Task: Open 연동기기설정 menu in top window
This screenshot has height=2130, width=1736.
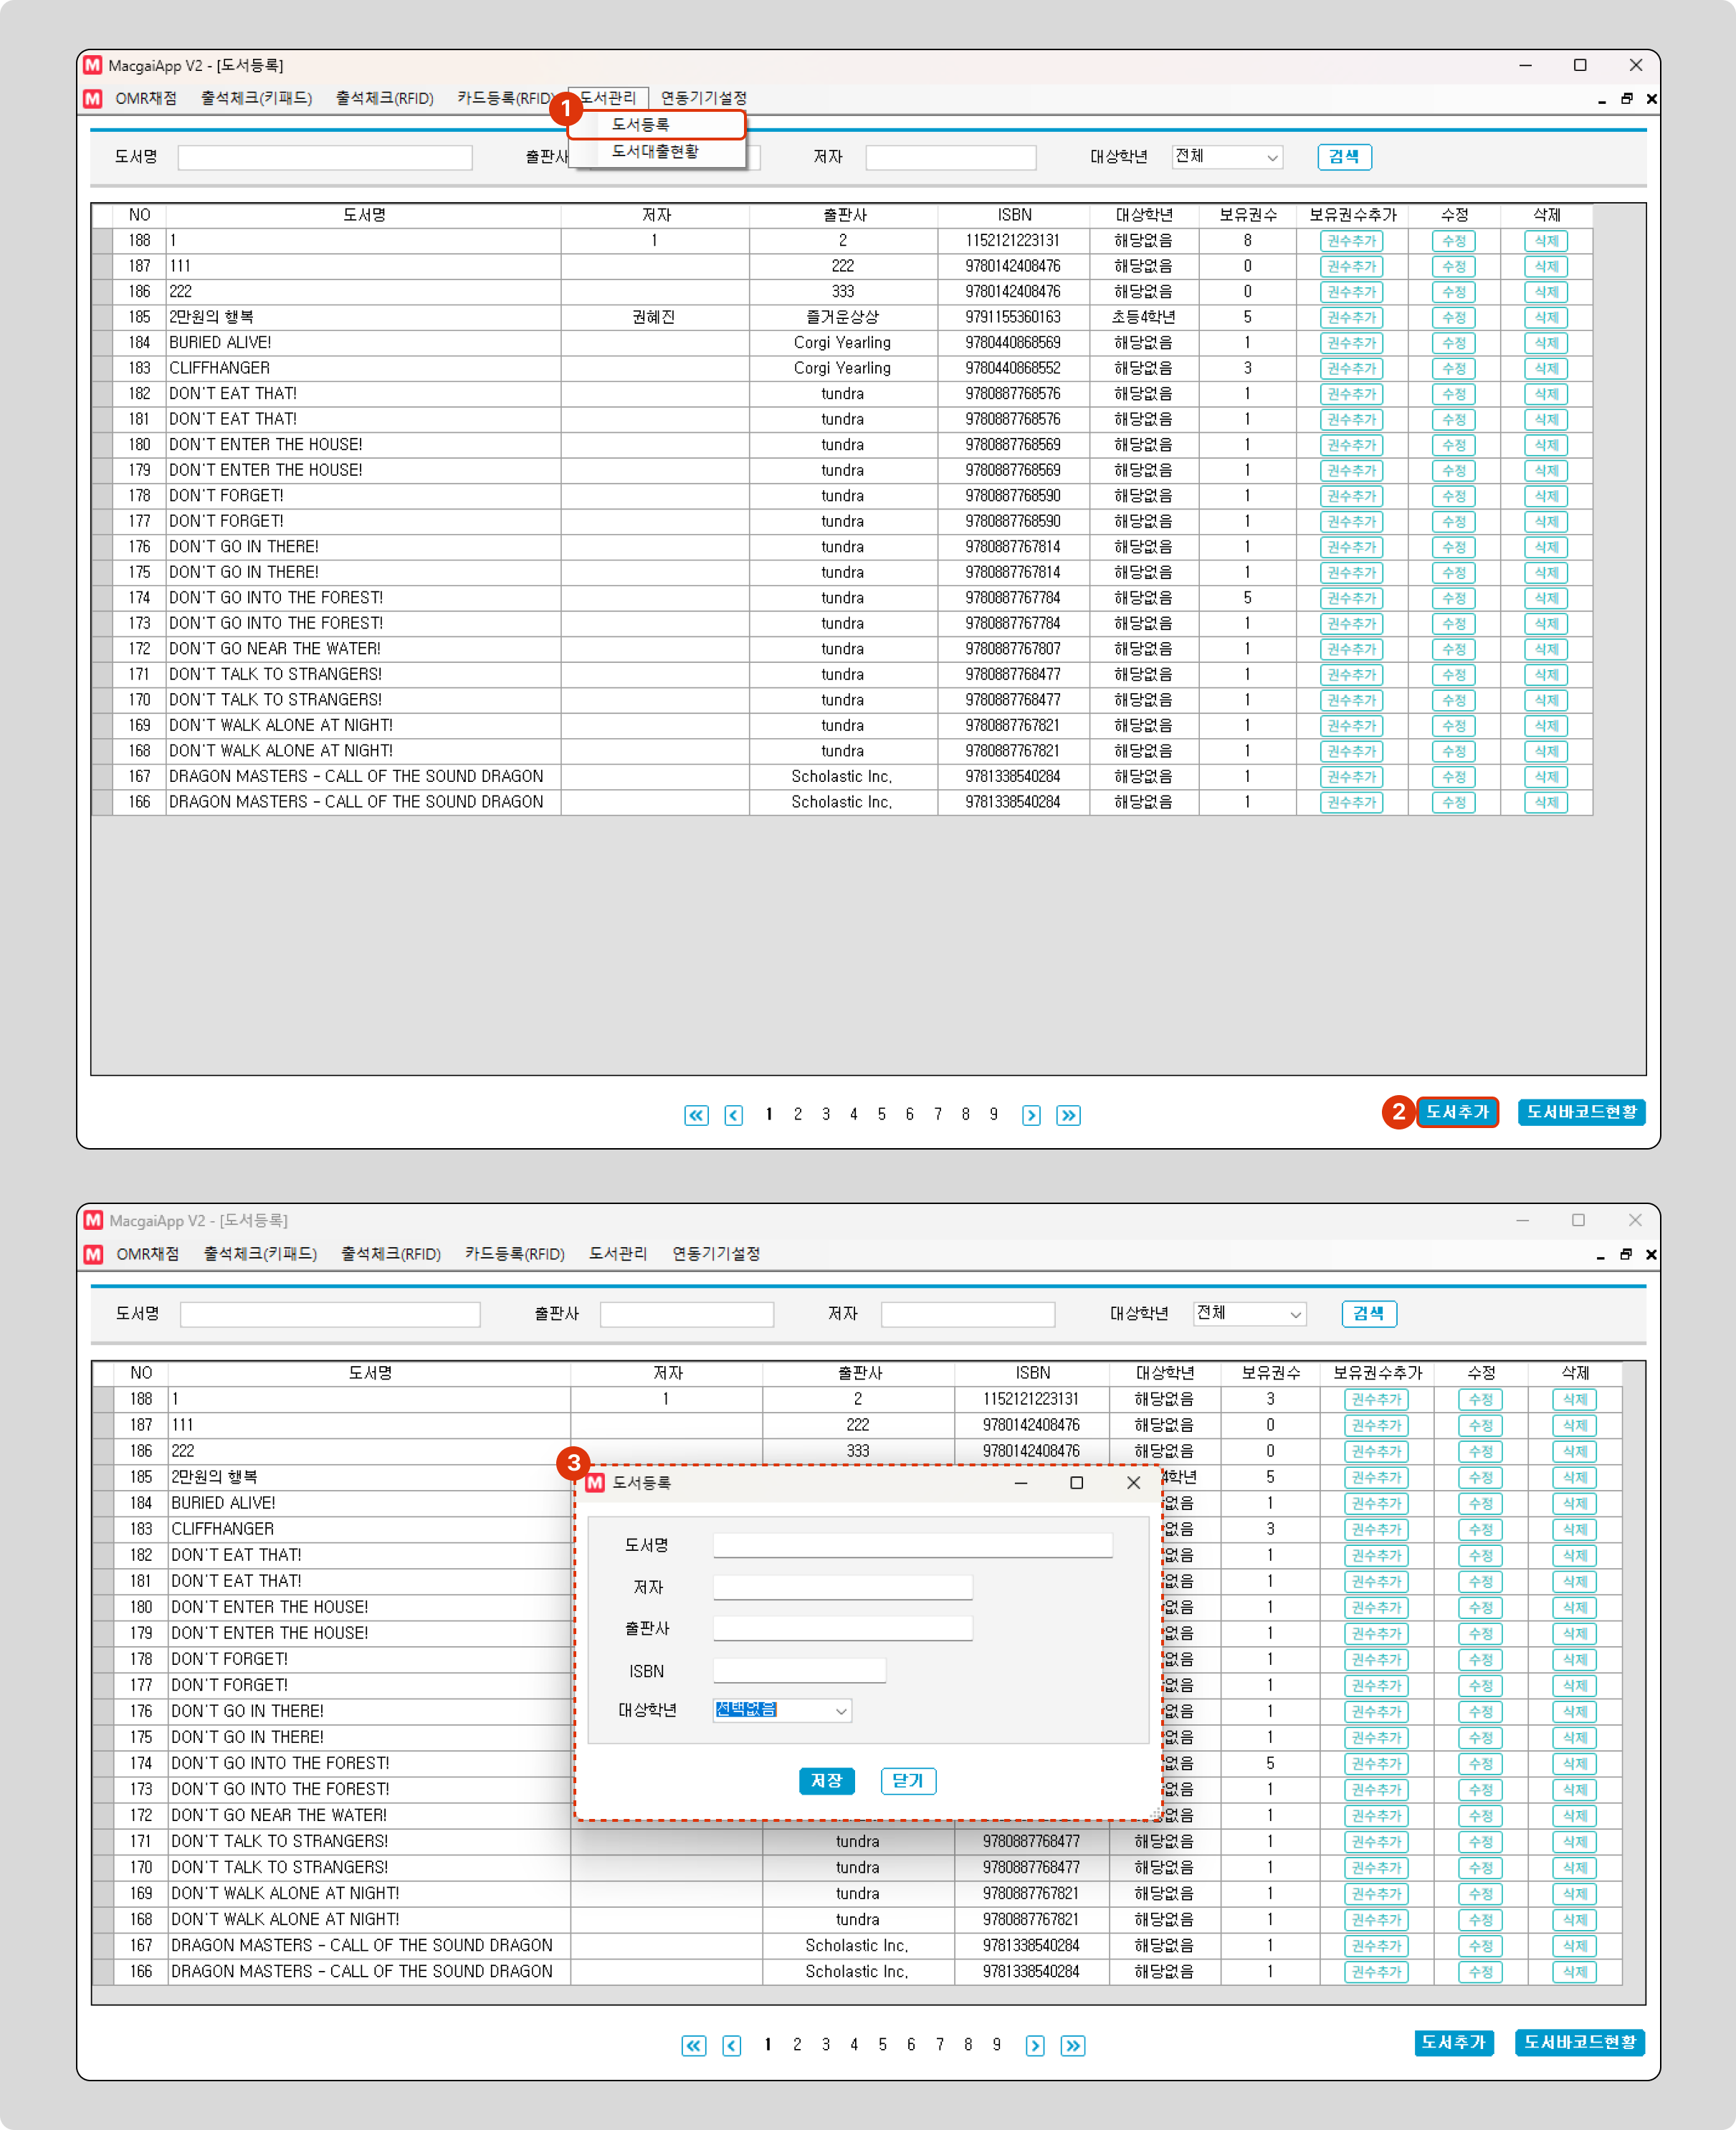Action: click(x=703, y=98)
